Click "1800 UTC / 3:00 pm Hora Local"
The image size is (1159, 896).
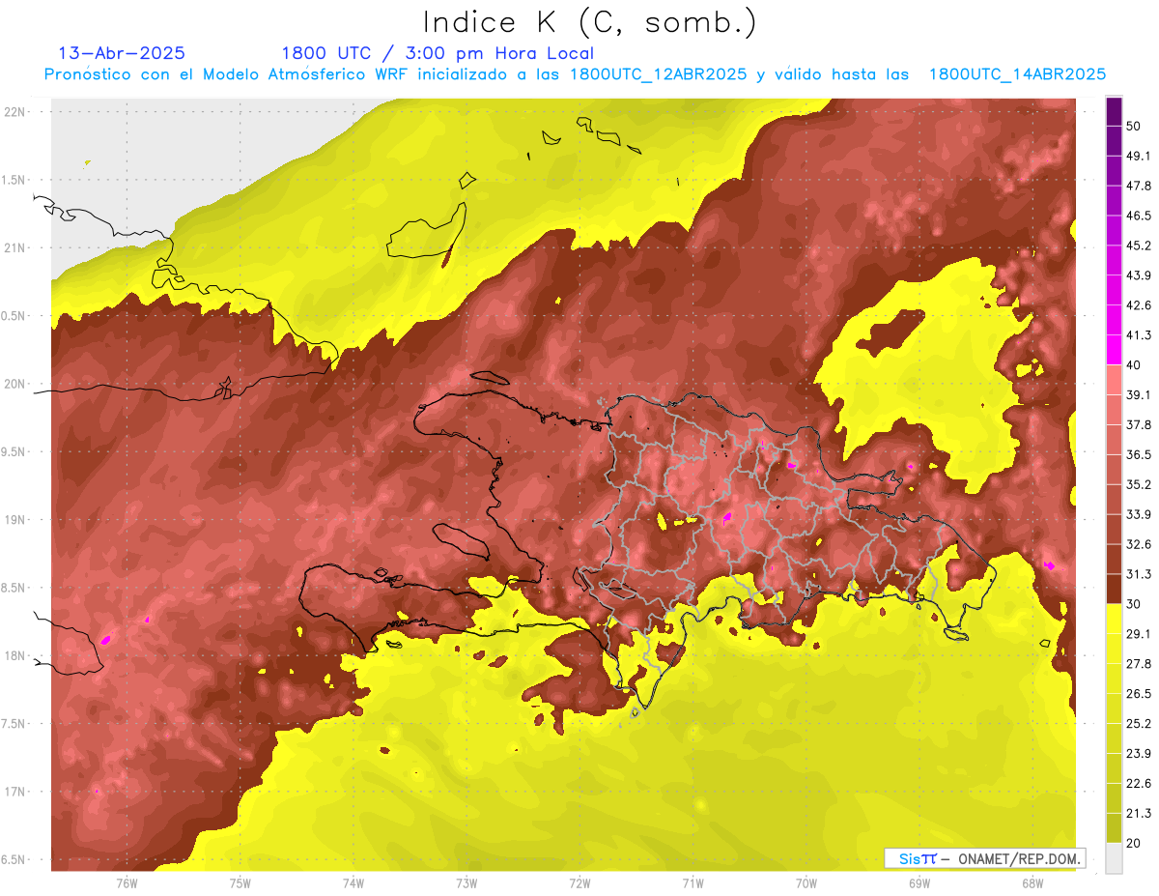click(438, 53)
